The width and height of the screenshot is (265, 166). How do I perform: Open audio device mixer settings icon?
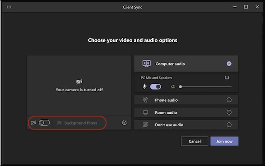[x=227, y=77]
